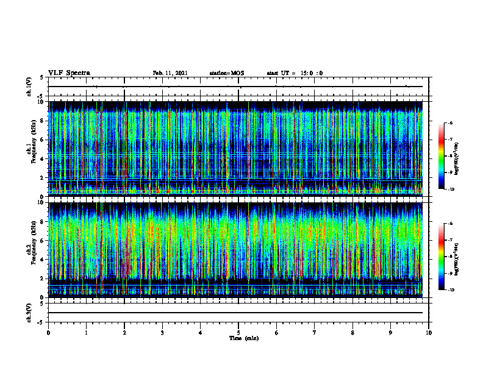Click the lower color scale bar for ch.2
Screen dimensions: 483x373
(441, 257)
